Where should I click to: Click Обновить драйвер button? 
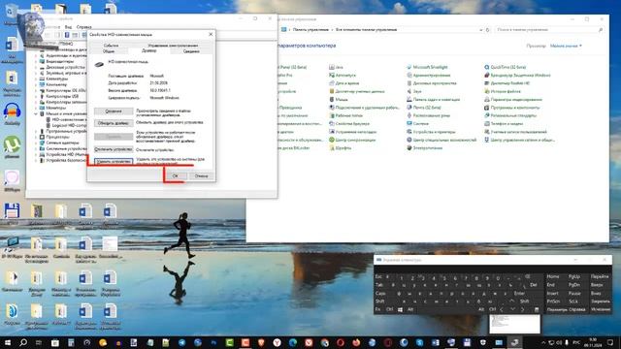pos(114,123)
